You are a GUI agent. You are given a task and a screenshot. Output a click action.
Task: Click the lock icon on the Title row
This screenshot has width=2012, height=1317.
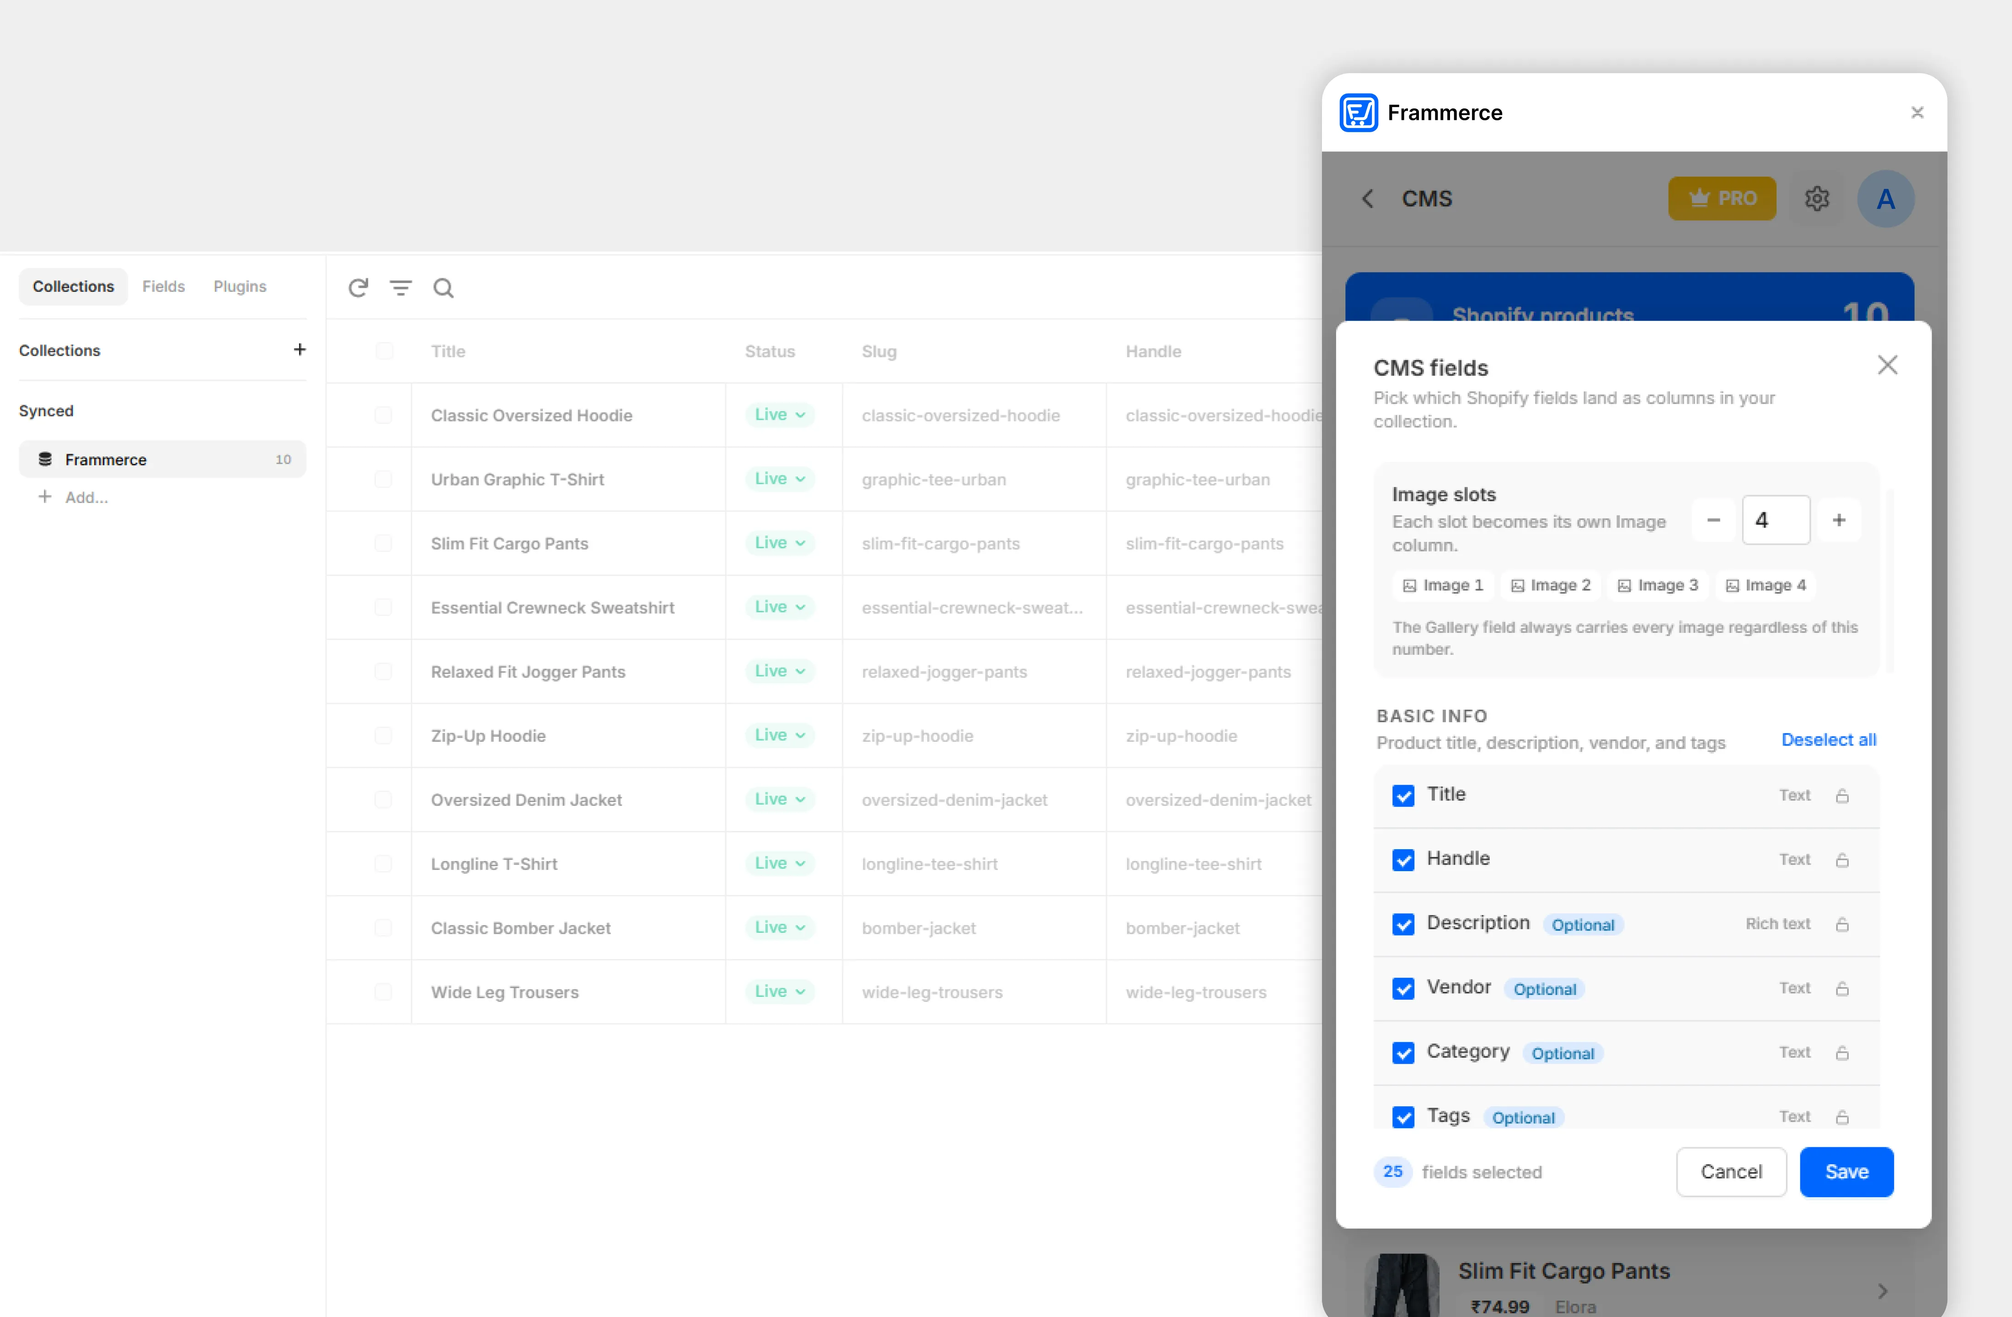pyautogui.click(x=1842, y=795)
